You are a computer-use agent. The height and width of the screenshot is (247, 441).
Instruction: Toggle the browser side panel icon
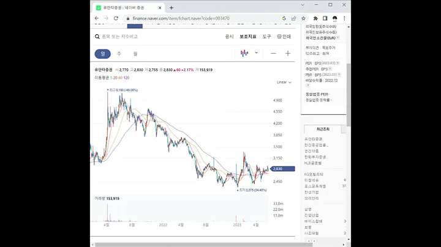[x=325, y=18]
